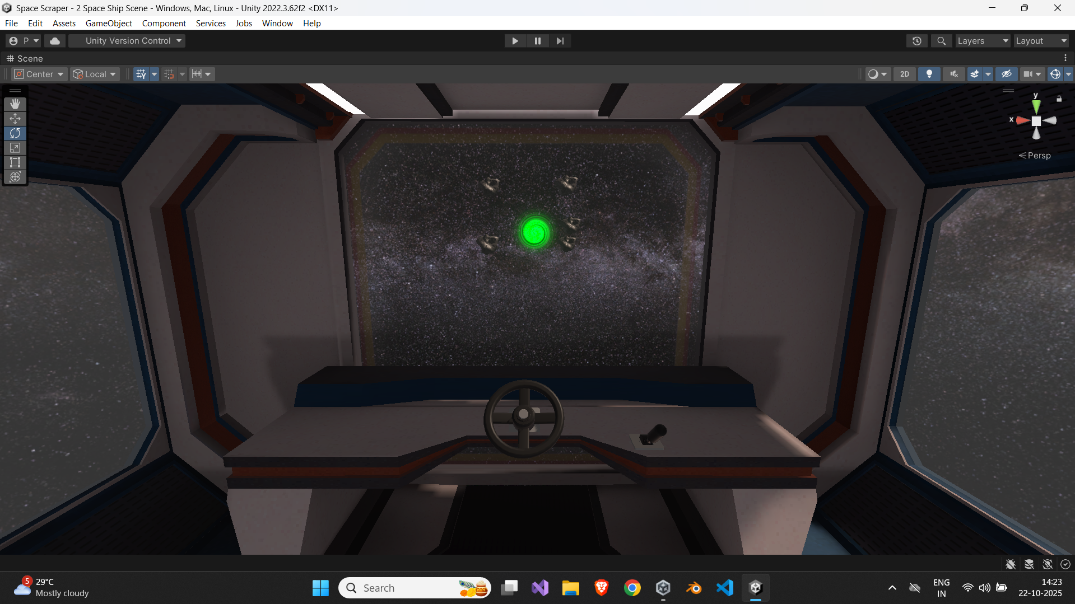Click the cache server status icon
Image resolution: width=1075 pixels, height=604 pixels.
(1029, 564)
